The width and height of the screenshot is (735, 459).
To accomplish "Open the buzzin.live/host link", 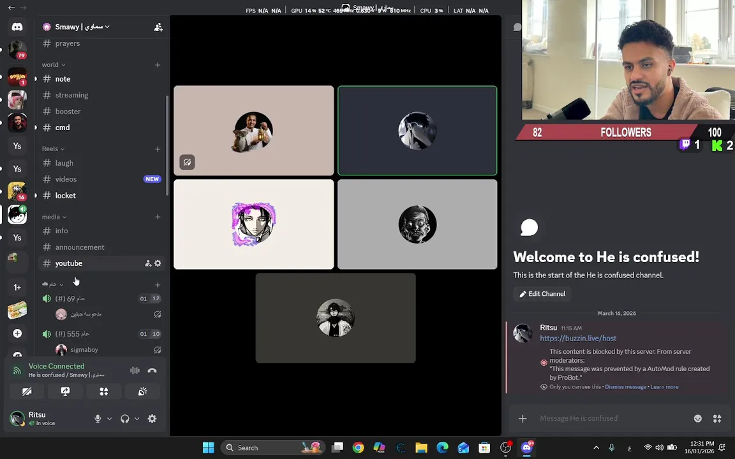I will pos(578,338).
